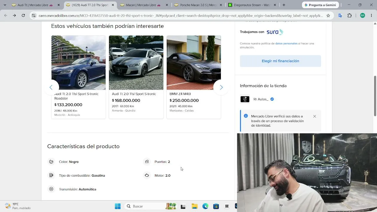The width and height of the screenshot is (377, 212).
Task: Open the silver Audi TT photo
Action: [x=136, y=63]
